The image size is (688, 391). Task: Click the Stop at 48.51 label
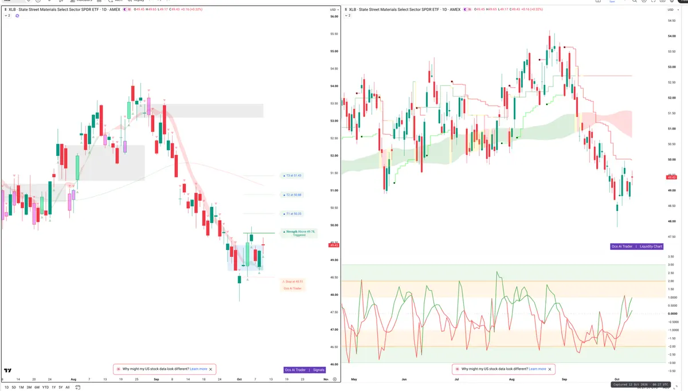[x=292, y=281]
